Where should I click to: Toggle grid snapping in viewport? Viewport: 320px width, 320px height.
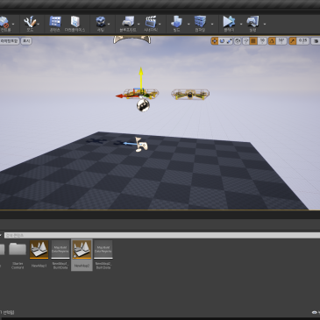(253, 41)
